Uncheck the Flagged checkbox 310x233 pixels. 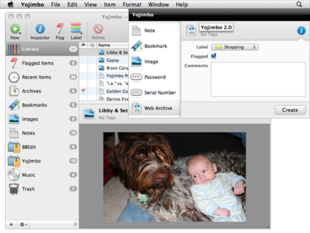pyautogui.click(x=214, y=56)
